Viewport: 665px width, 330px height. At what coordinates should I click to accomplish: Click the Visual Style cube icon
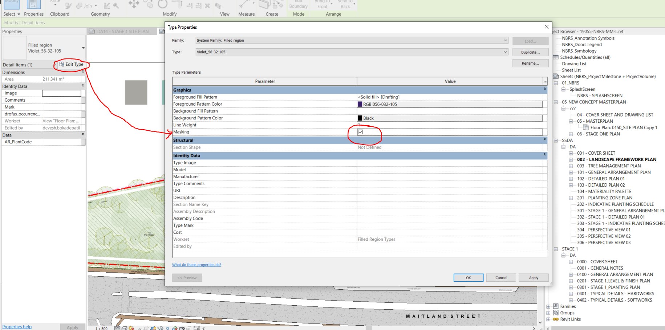(125, 328)
